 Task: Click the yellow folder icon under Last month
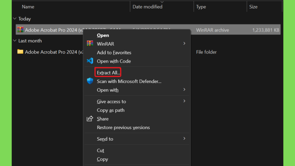[x=20, y=52]
